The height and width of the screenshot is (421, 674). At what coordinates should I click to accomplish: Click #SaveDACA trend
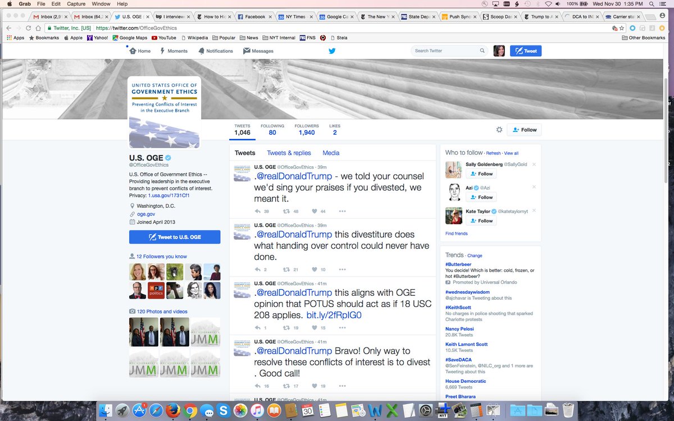pyautogui.click(x=458, y=360)
